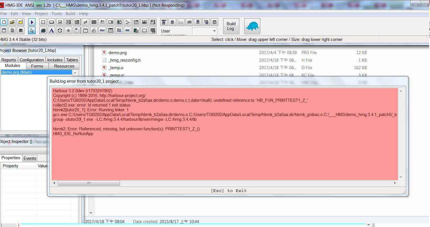The image size is (430, 227).
Task: Select the pointer cursor tool
Action: click(32, 31)
